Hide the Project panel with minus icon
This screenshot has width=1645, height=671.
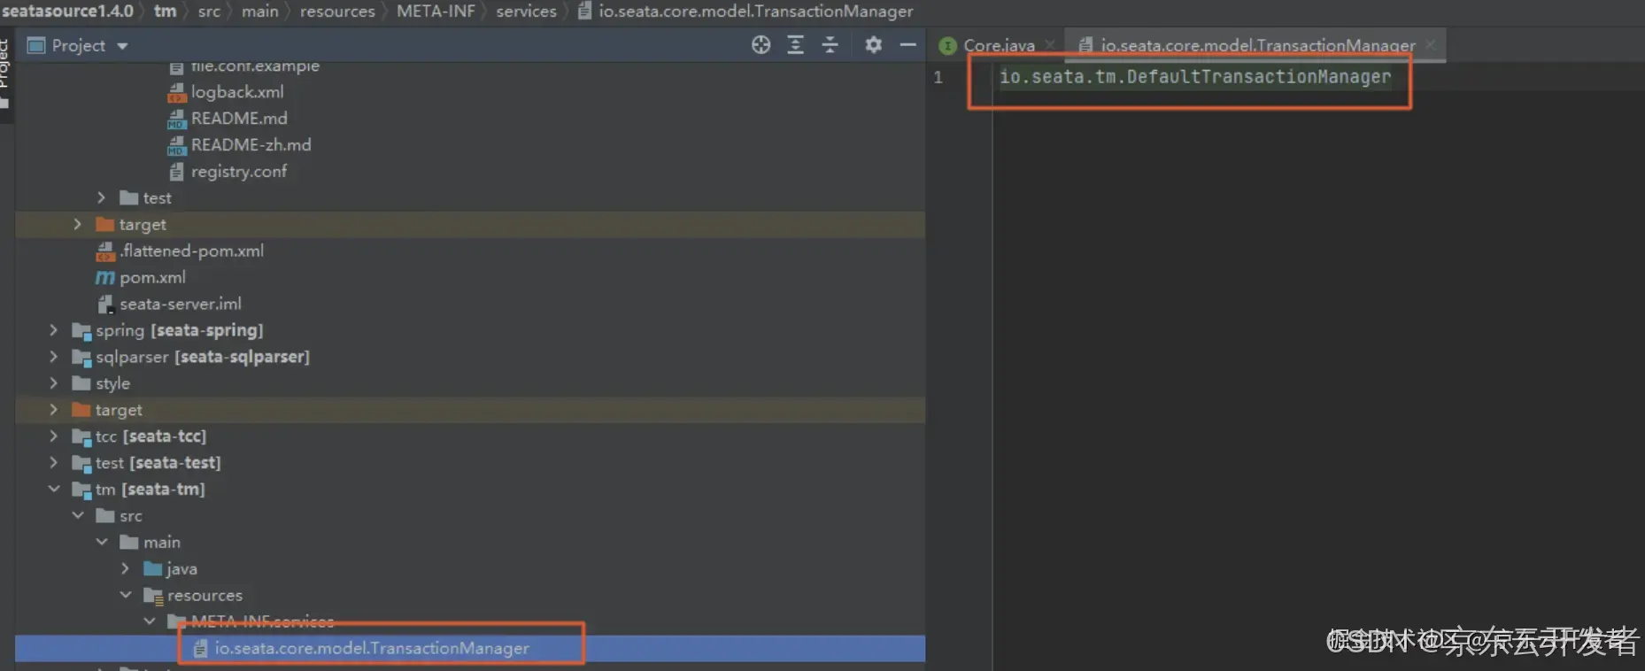pyautogui.click(x=907, y=44)
